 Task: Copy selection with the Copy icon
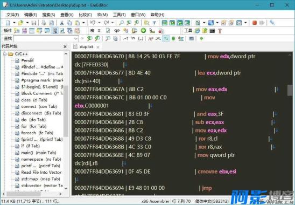(x=69, y=23)
